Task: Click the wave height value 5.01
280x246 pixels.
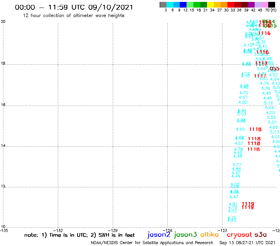Action: [272, 122]
